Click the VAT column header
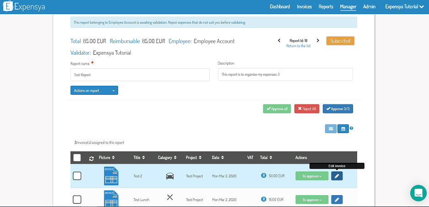Screen dimensions: 429x207 coord(250,157)
